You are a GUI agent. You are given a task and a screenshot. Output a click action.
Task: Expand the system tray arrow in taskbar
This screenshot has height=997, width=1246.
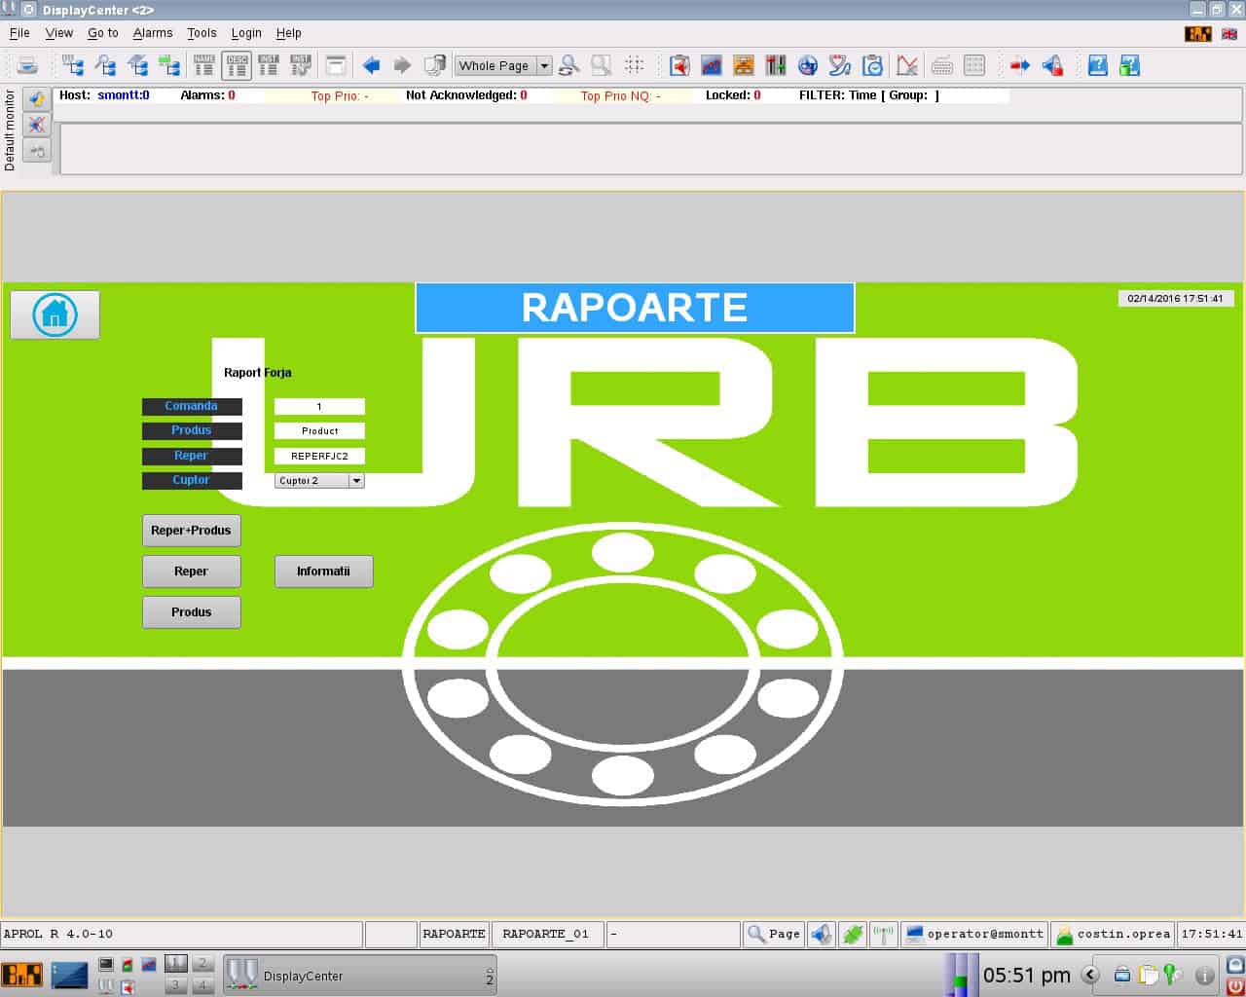click(x=1090, y=975)
